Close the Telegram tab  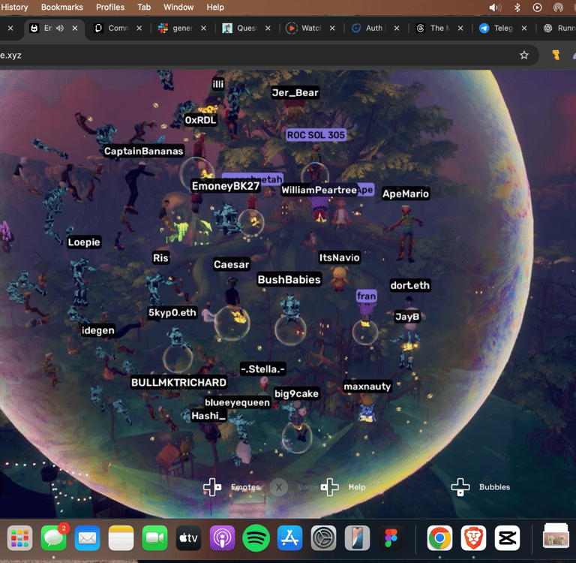point(524,28)
